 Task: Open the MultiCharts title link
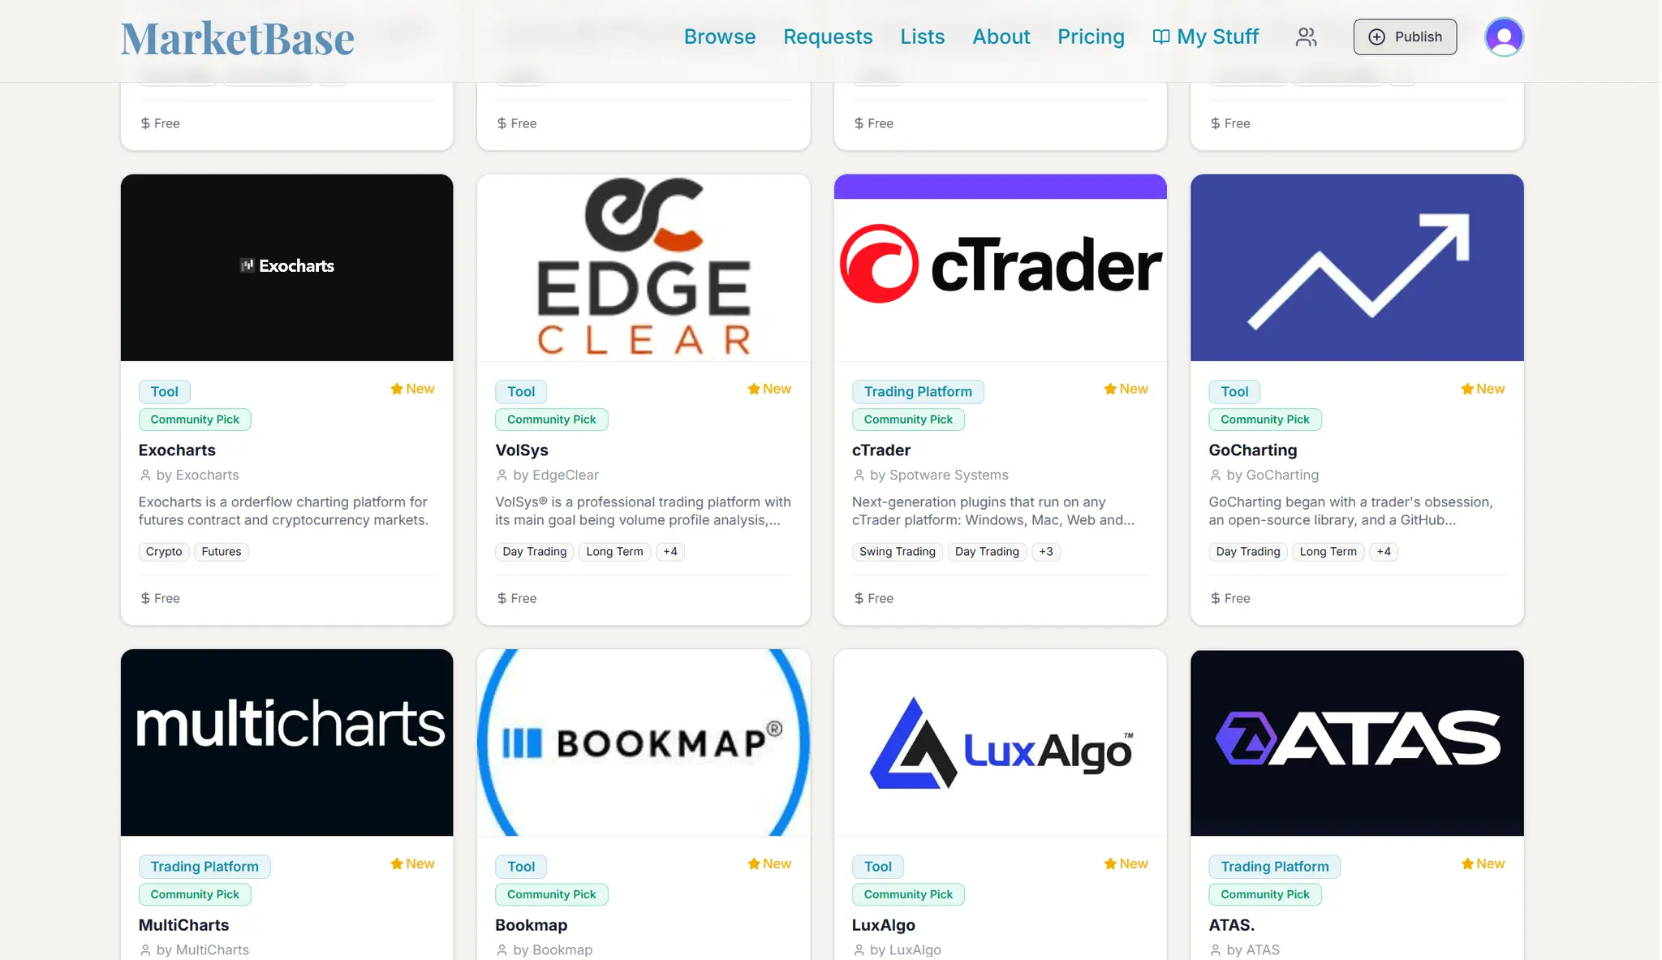click(184, 924)
